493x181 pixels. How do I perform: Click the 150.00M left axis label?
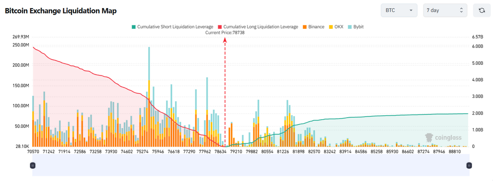pyautogui.click(x=21, y=86)
